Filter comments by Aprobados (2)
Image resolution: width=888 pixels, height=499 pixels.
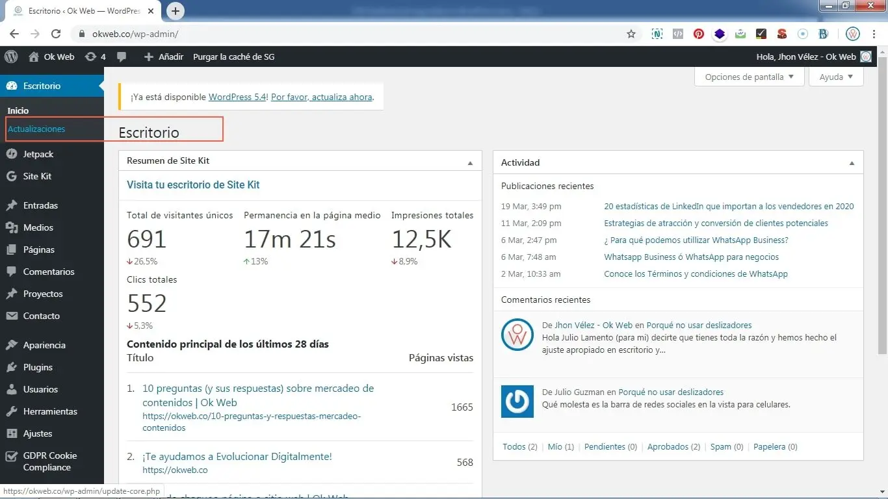pyautogui.click(x=673, y=446)
